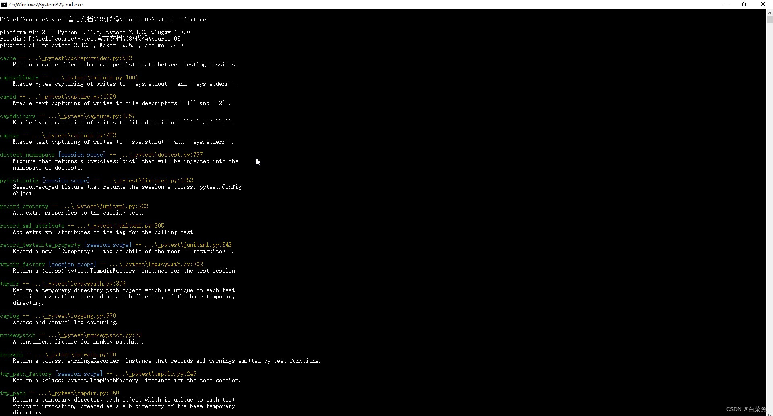
Task: Click 'WarningsRecorder instance' description line
Action: (167, 361)
